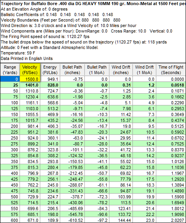Select the 671.0 velocity cell at 600 yards

pos(30,220)
